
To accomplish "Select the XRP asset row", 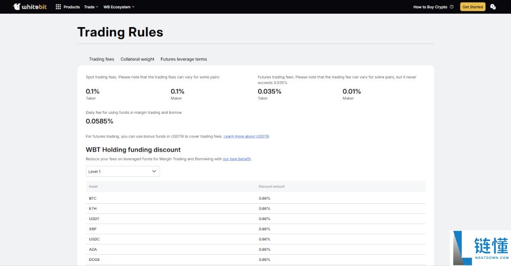I will pyautogui.click(x=255, y=229).
